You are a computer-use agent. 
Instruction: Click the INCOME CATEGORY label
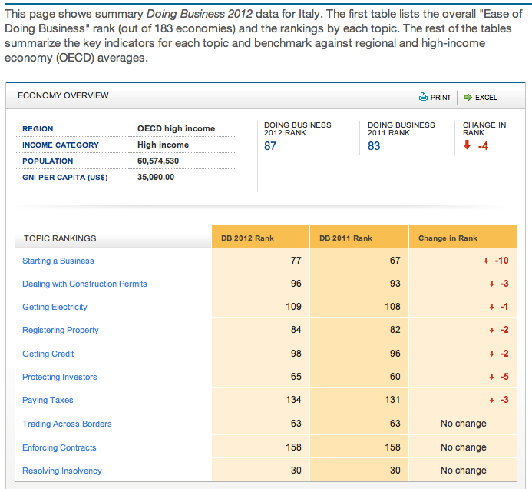click(61, 145)
